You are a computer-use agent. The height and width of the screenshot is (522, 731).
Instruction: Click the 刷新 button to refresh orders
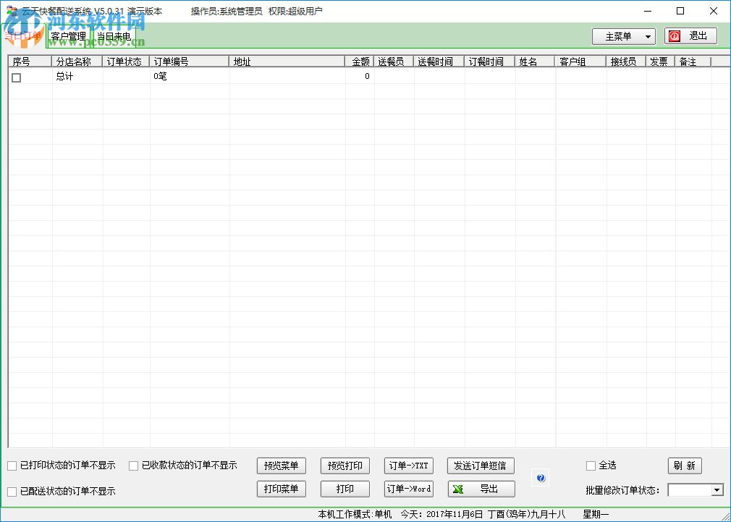coord(685,466)
